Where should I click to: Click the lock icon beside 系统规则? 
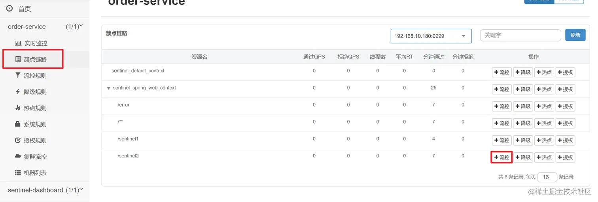tap(18, 124)
